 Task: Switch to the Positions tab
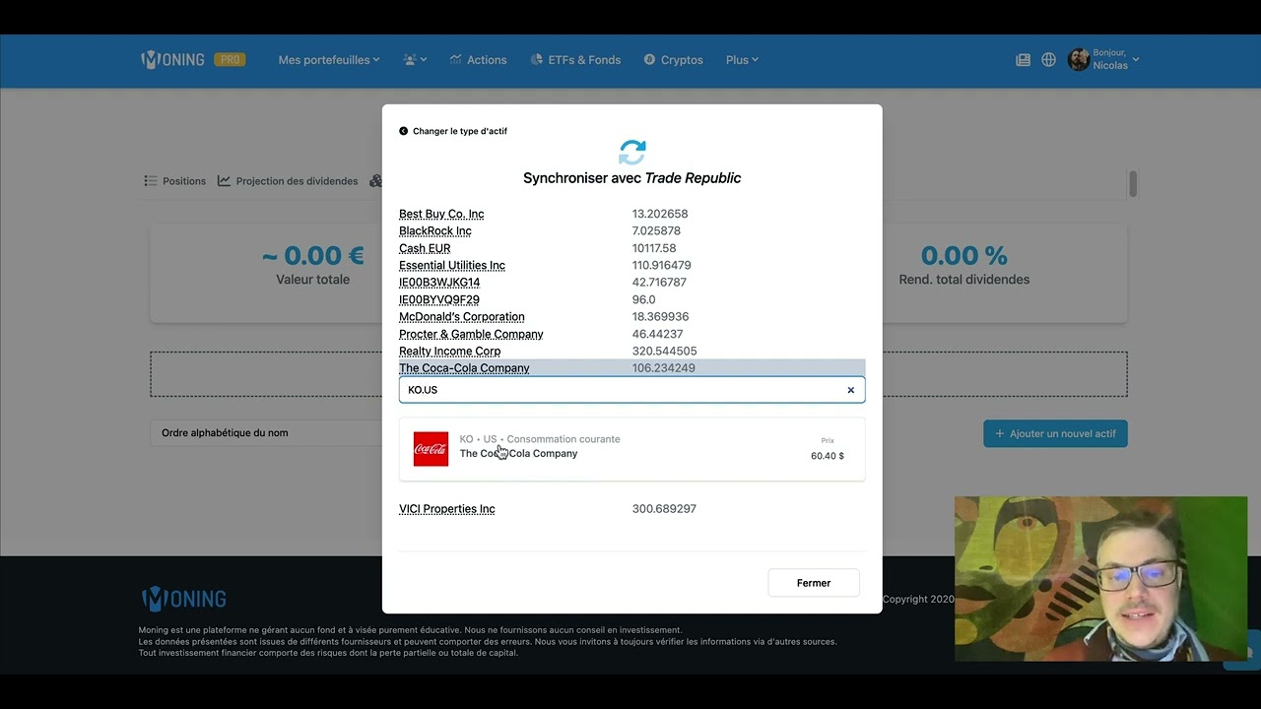pyautogui.click(x=175, y=181)
